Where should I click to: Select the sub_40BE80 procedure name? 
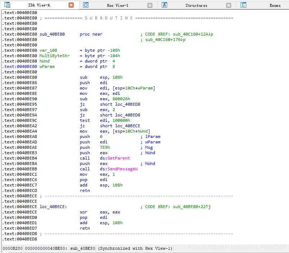click(53, 34)
